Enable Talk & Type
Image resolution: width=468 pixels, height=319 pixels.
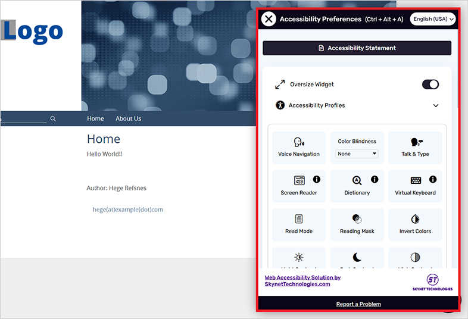pos(415,148)
